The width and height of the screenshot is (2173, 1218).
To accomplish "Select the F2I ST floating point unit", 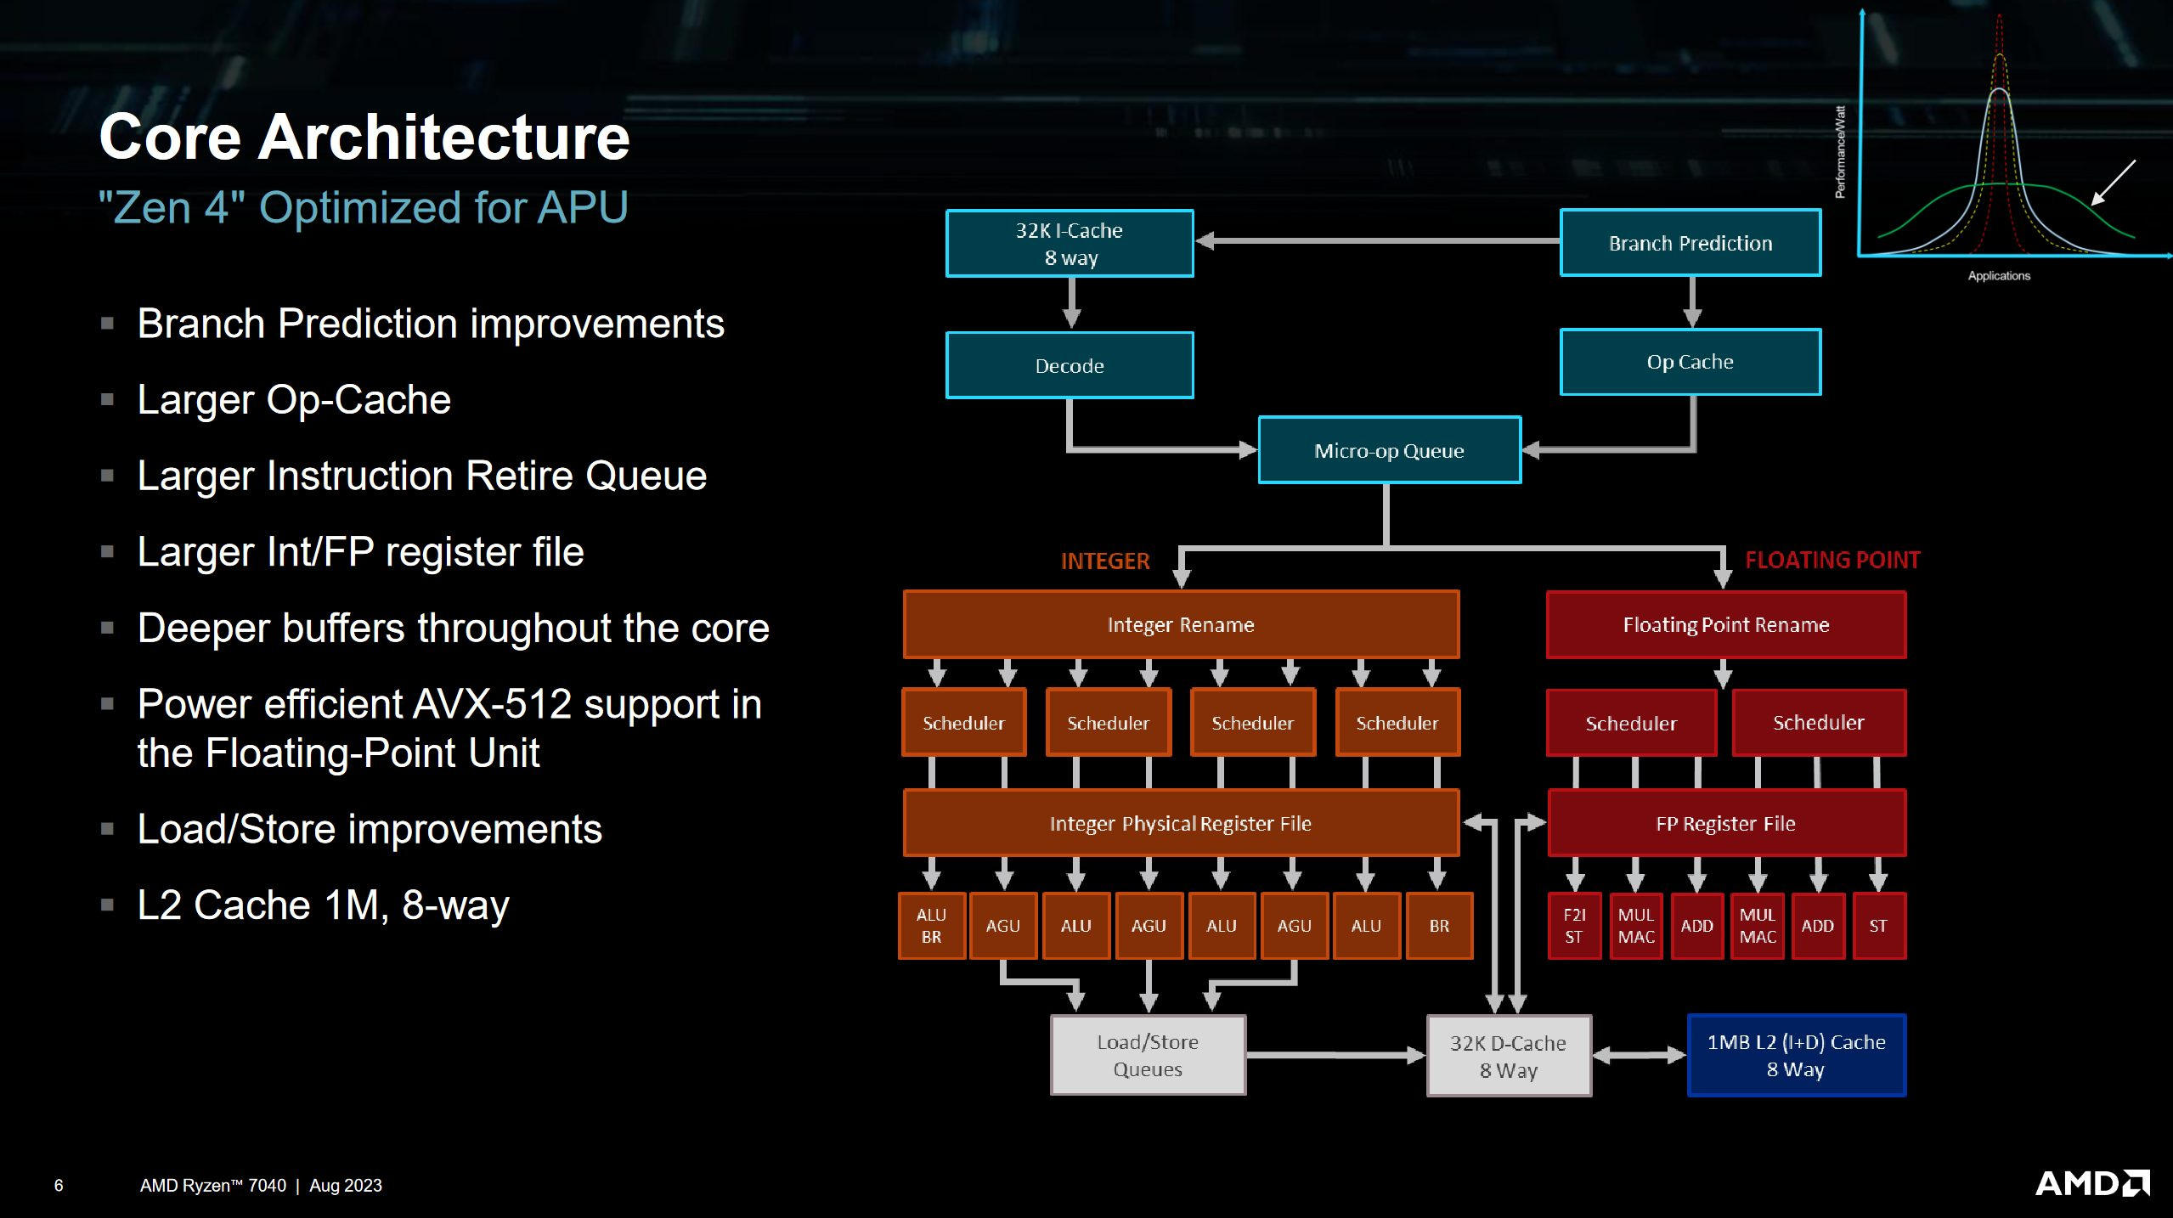I will (x=1574, y=926).
